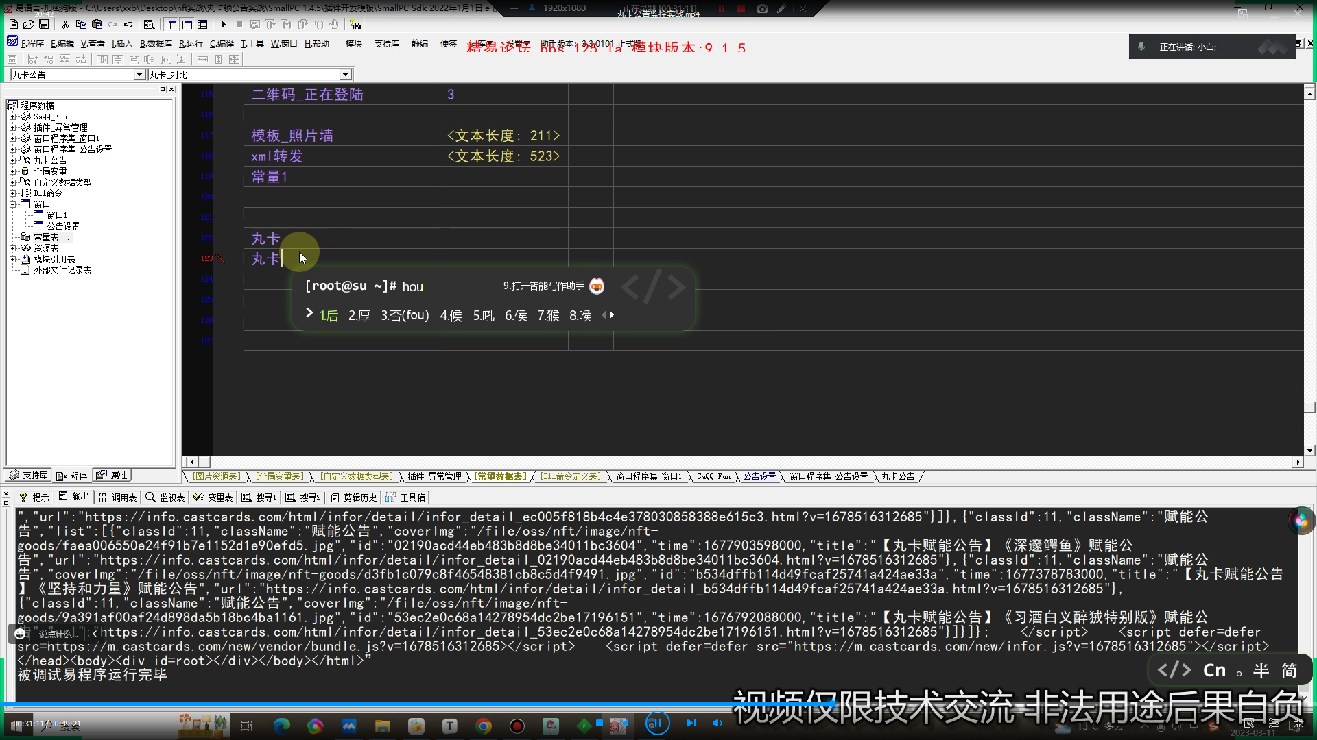
Task: Switch to the 公告设置 editor tab
Action: pos(759,476)
